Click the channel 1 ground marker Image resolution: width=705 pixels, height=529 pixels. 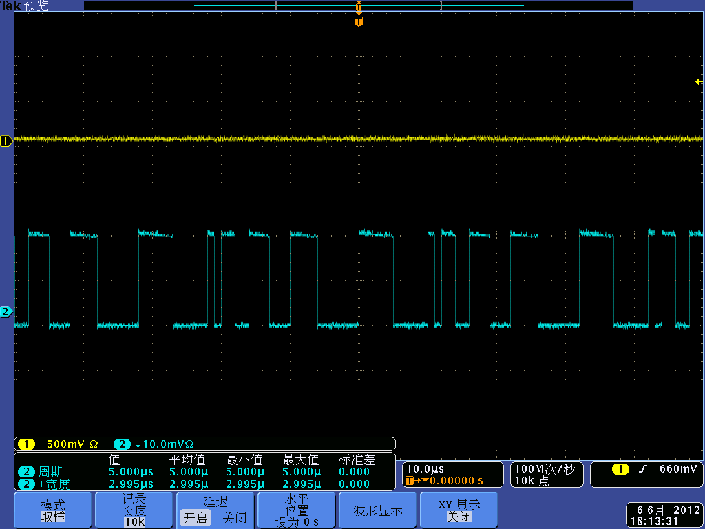pos(6,141)
